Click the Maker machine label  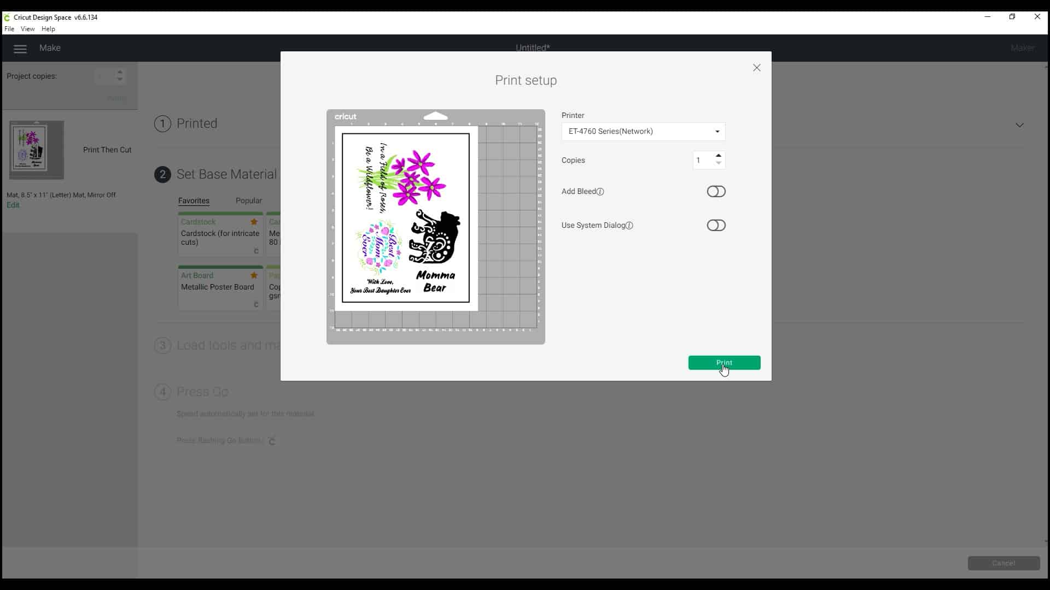(1022, 48)
